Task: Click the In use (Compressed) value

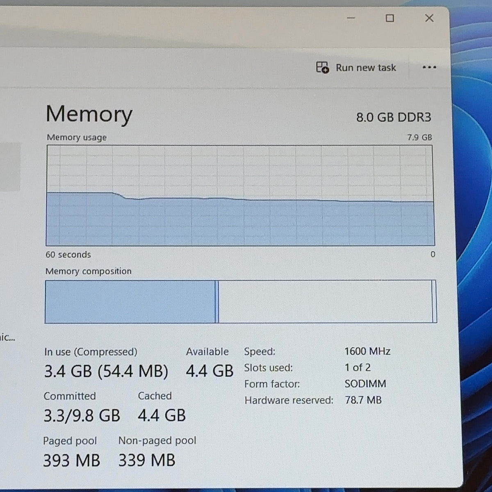Action: (x=106, y=371)
